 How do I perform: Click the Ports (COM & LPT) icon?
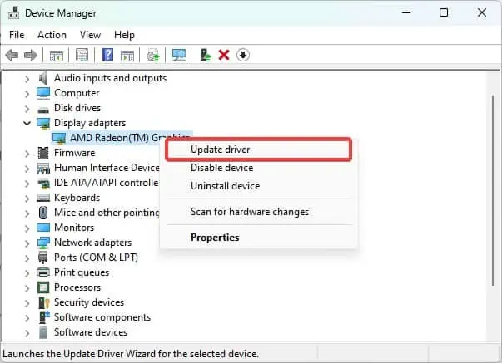(42, 258)
